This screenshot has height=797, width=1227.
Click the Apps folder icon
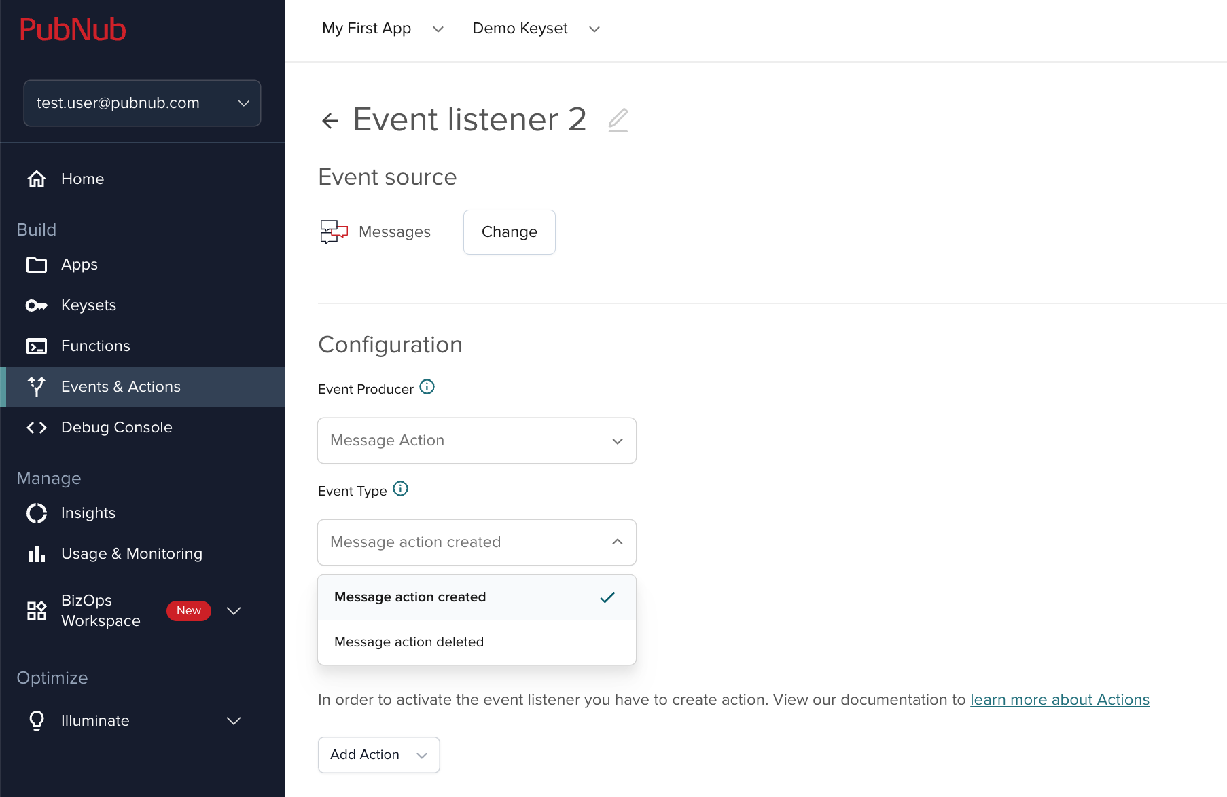pos(36,265)
